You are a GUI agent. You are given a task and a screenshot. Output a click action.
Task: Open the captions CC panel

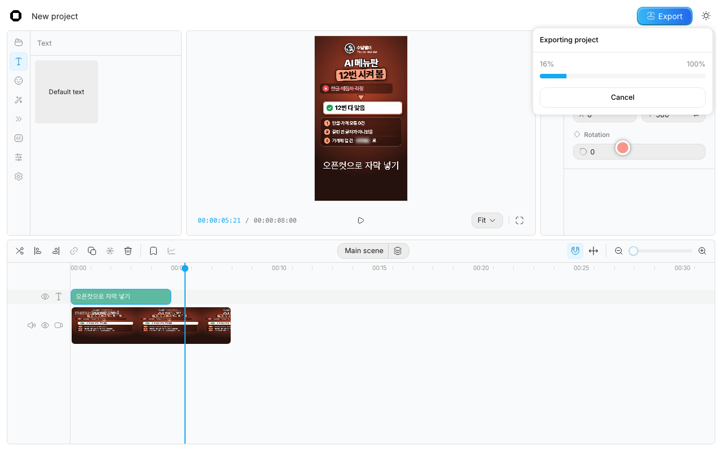(x=19, y=138)
